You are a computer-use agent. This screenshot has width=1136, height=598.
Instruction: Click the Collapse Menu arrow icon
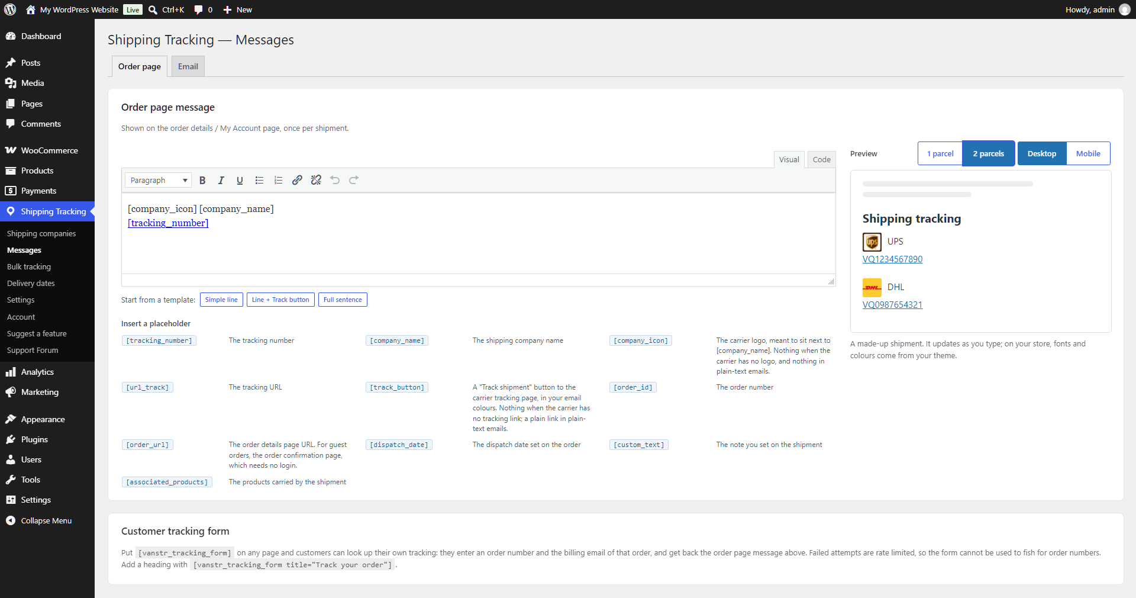[x=11, y=520]
